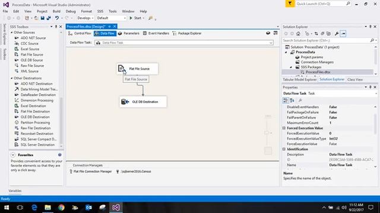Image resolution: width=380 pixels, height=213 pixels.
Task: Switch to the Parameters tab
Action: coord(129,33)
